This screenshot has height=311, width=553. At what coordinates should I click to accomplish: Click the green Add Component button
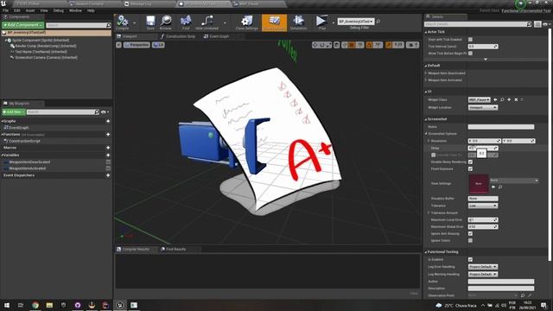click(x=23, y=25)
